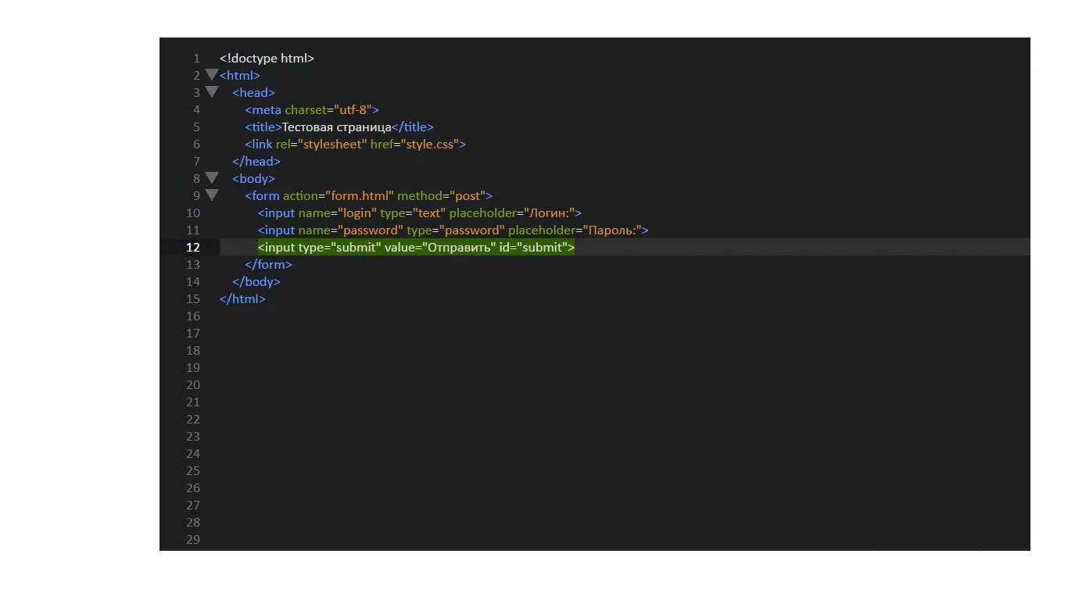The width and height of the screenshot is (1068, 600).
Task: Click the meta tag name on line 4
Action: tap(267, 110)
